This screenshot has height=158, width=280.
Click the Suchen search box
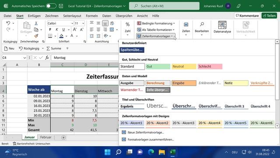click(x=164, y=6)
